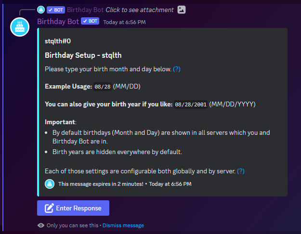
Task: Click the 08/28 example code snippet
Action: pos(103,87)
